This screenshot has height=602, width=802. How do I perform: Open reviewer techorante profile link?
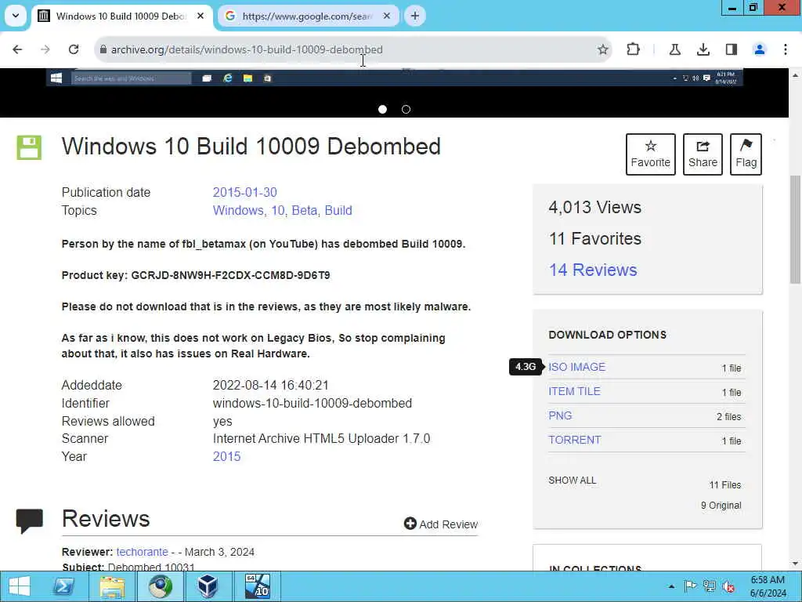(x=143, y=552)
